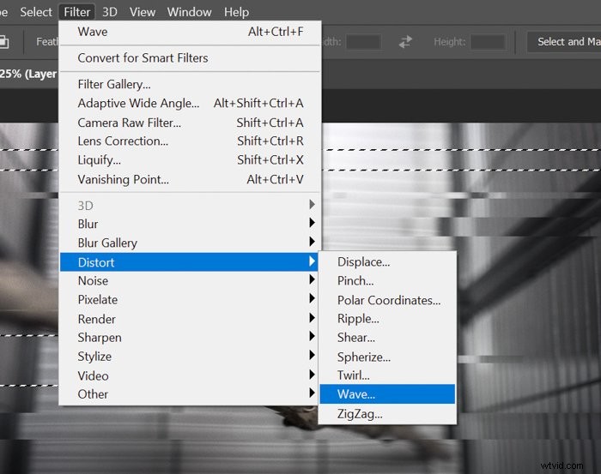601x474 pixels.
Task: Open the View menu
Action: point(143,12)
